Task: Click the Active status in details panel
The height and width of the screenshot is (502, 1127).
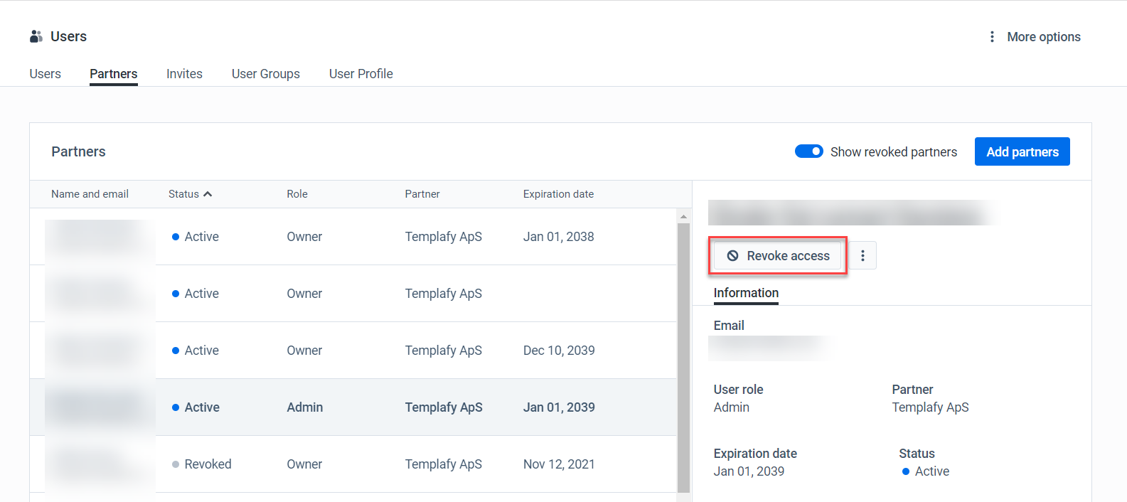Action: click(x=925, y=471)
